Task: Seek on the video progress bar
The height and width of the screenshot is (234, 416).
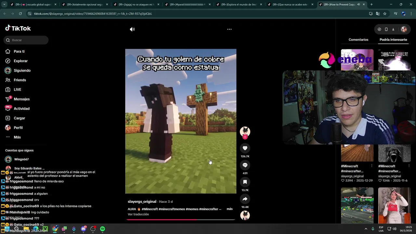Action: pyautogui.click(x=181, y=220)
